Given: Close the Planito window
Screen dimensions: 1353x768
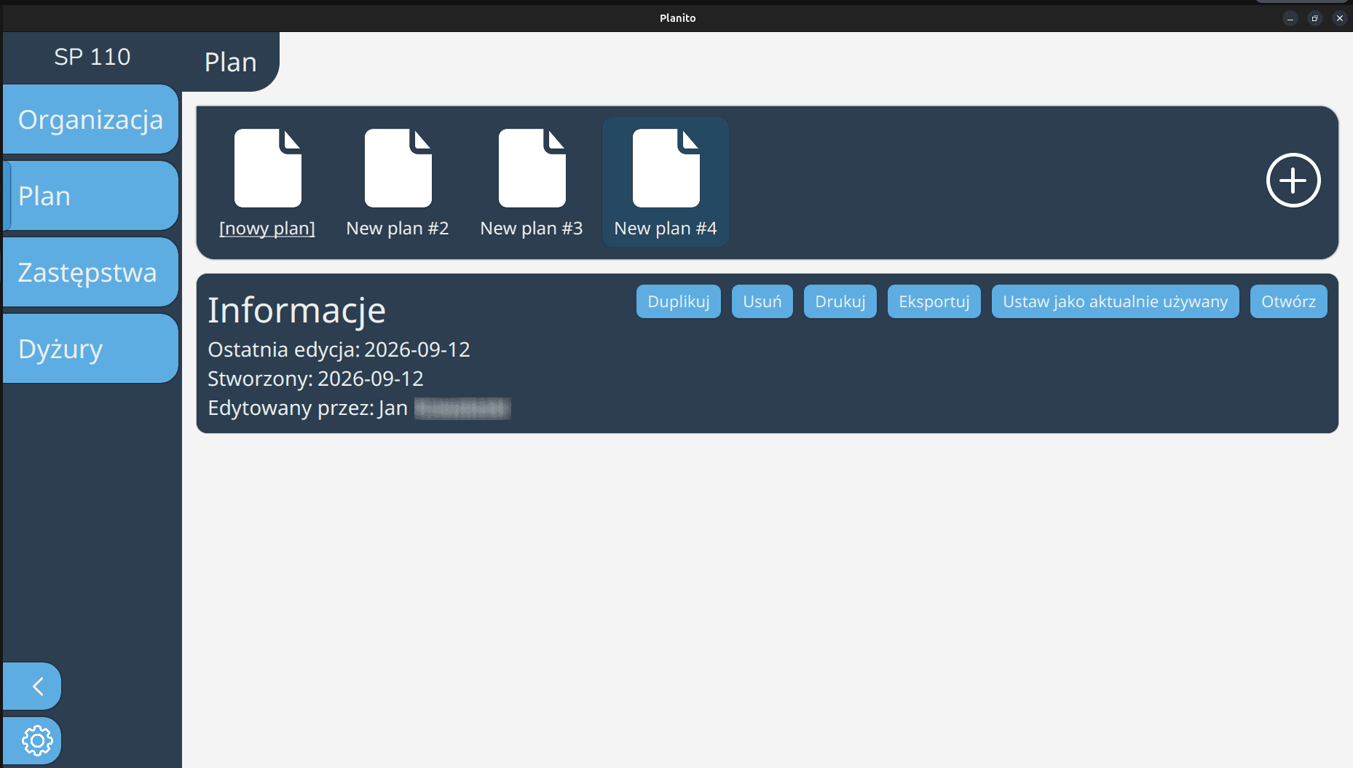Looking at the screenshot, I should [1340, 18].
